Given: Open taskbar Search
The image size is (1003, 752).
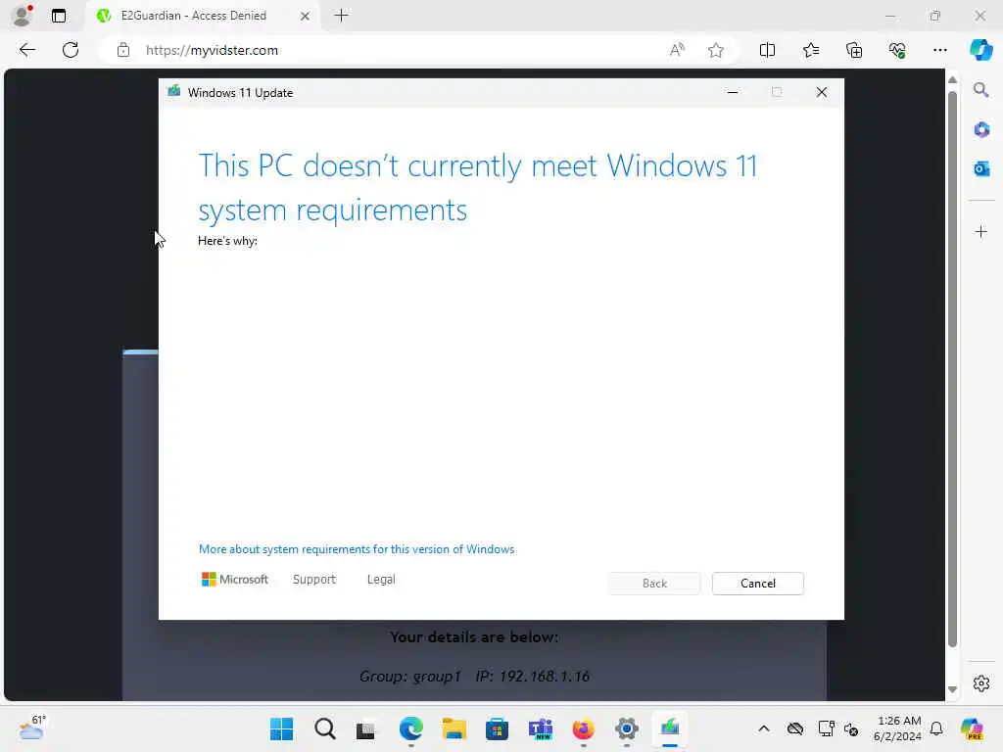Looking at the screenshot, I should (x=325, y=728).
